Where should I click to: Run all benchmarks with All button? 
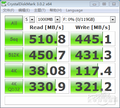pyautogui.click(x=14, y=23)
